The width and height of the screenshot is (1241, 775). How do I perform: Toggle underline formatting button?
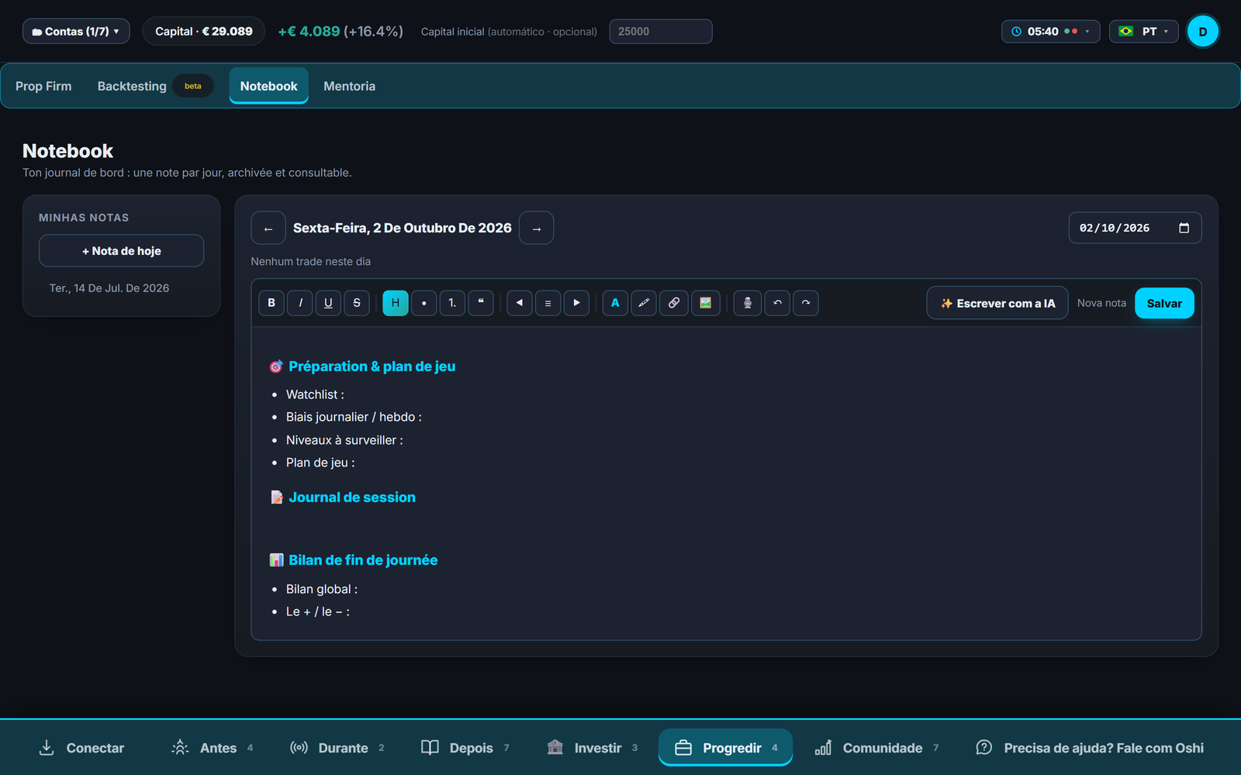pyautogui.click(x=328, y=303)
